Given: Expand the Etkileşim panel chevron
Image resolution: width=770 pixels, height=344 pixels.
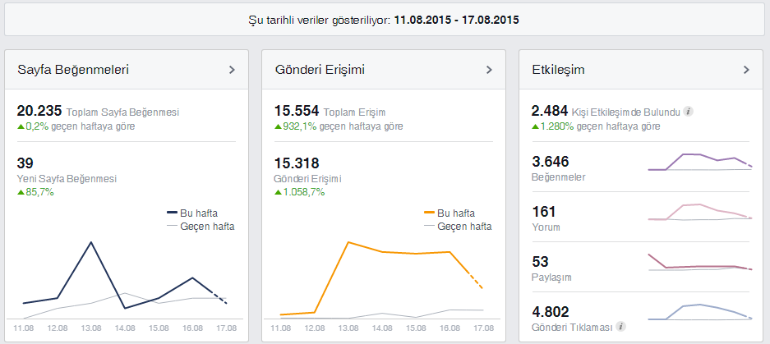Looking at the screenshot, I should coord(746,70).
